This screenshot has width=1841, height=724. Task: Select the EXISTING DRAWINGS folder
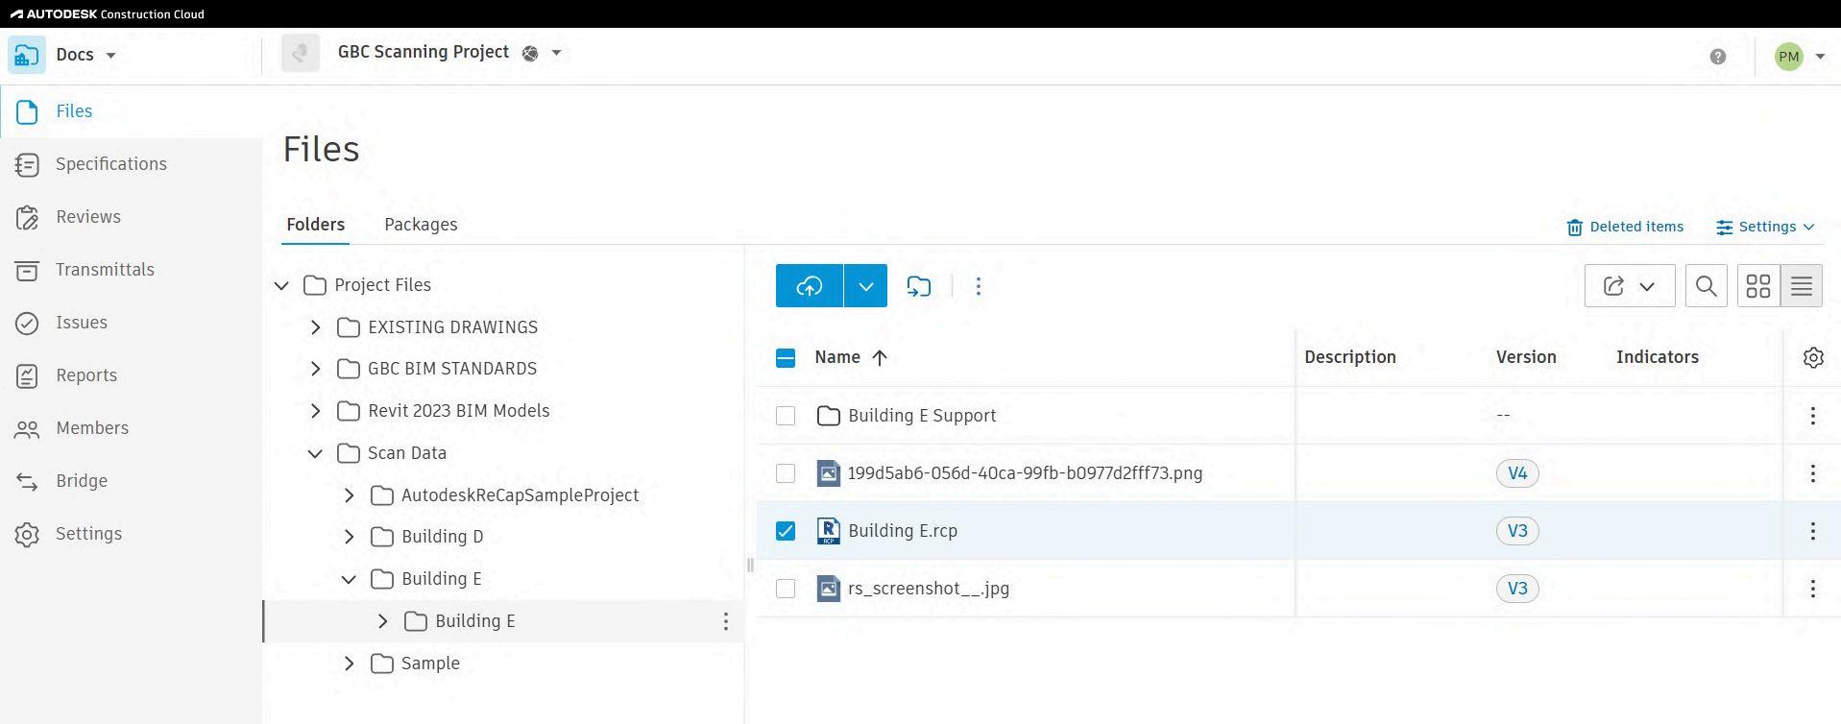452,327
